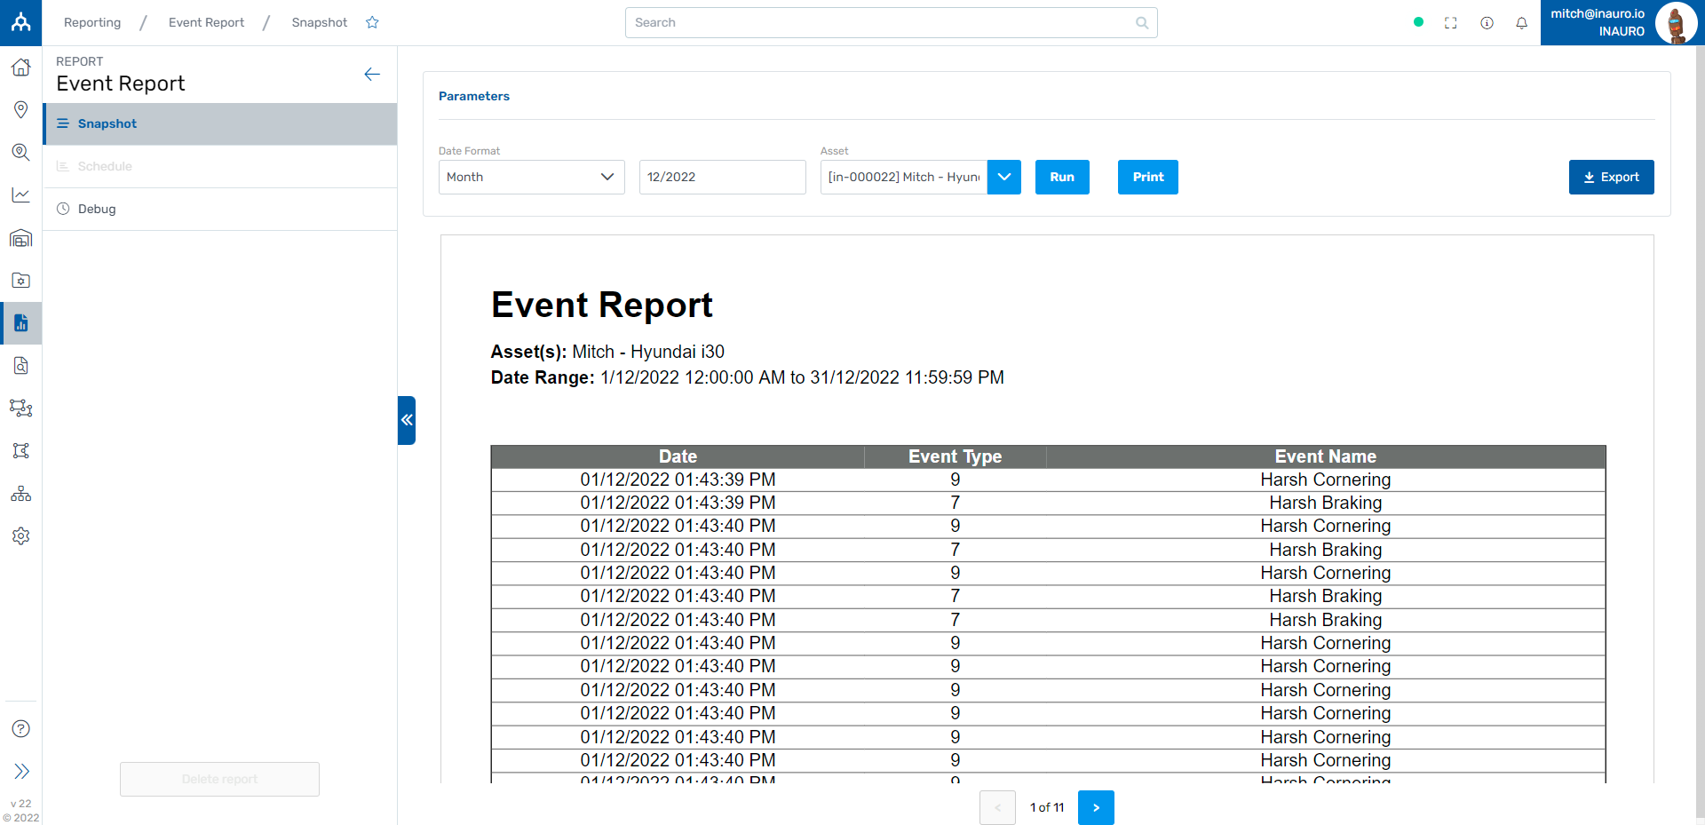Open the line chart analytics icon

[x=20, y=194]
